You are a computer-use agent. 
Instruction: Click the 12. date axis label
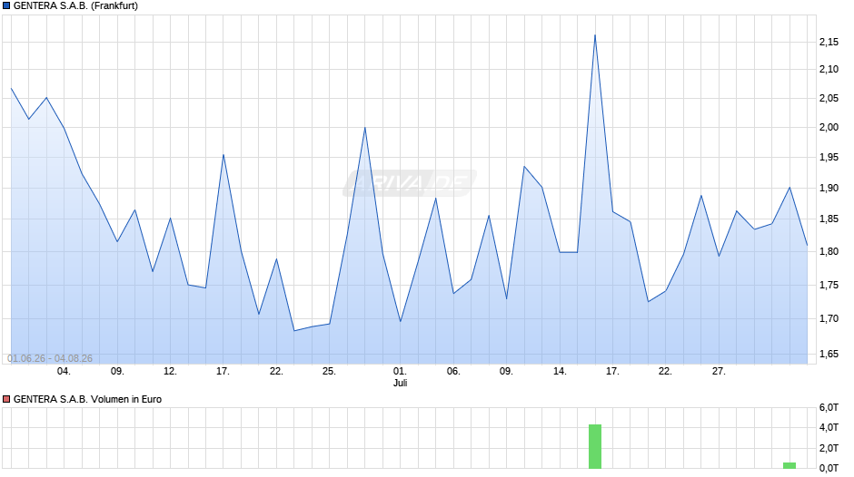171,372
